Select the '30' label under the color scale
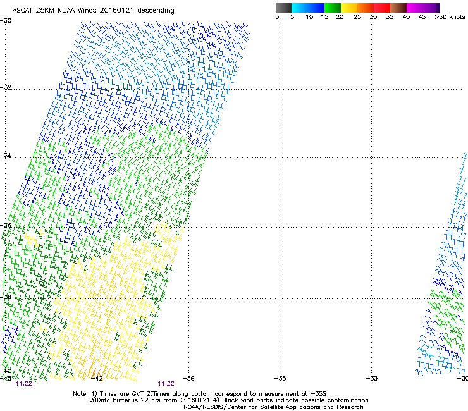The width and height of the screenshot is (468, 411). [373, 17]
